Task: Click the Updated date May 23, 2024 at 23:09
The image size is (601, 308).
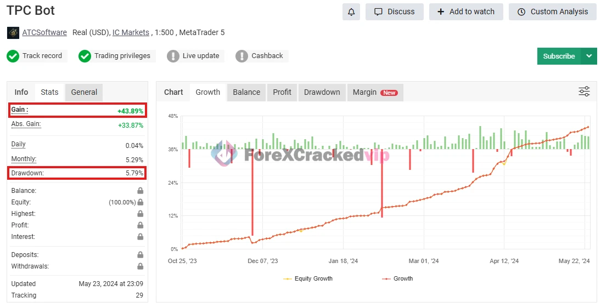Action: click(x=111, y=283)
